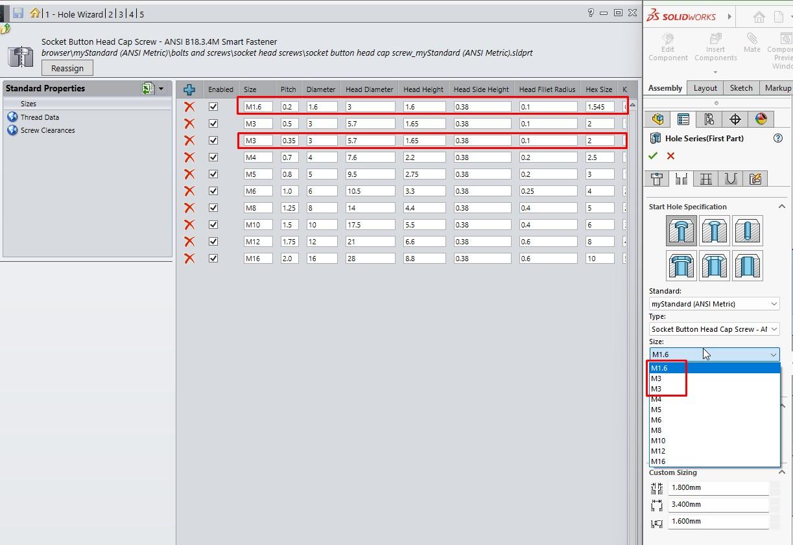
Task: Open the ConfigurationManager tab icon
Action: pos(709,119)
